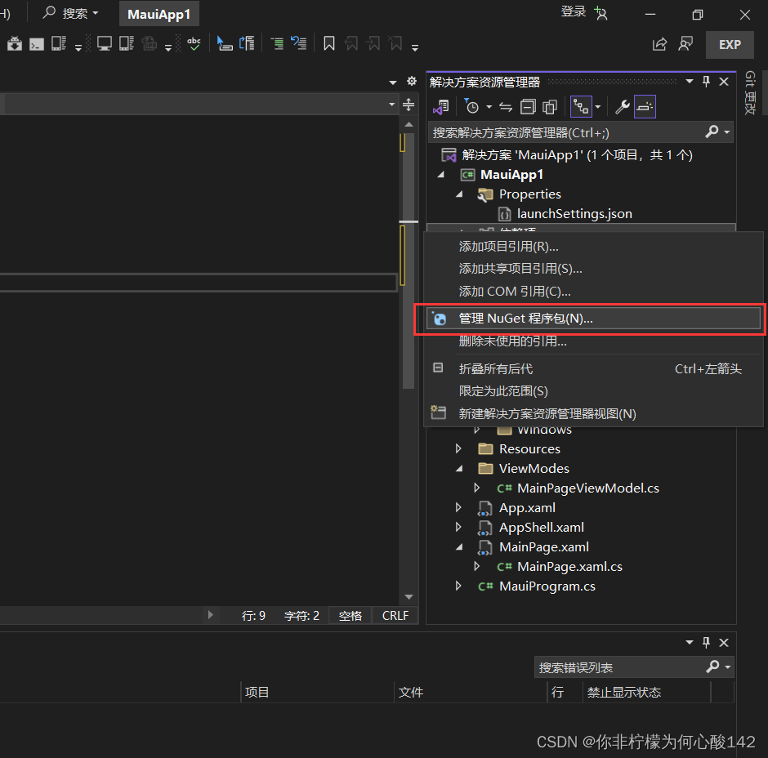Select MainPage.xaml.cs file
Image resolution: width=768 pixels, height=758 pixels.
(569, 567)
